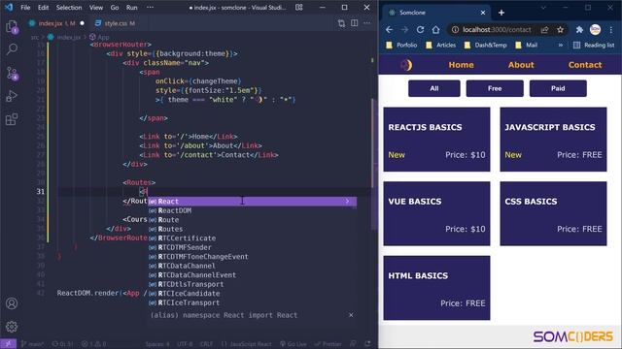622x349 pixels.
Task: Click the About link in the navbar
Action: click(521, 65)
